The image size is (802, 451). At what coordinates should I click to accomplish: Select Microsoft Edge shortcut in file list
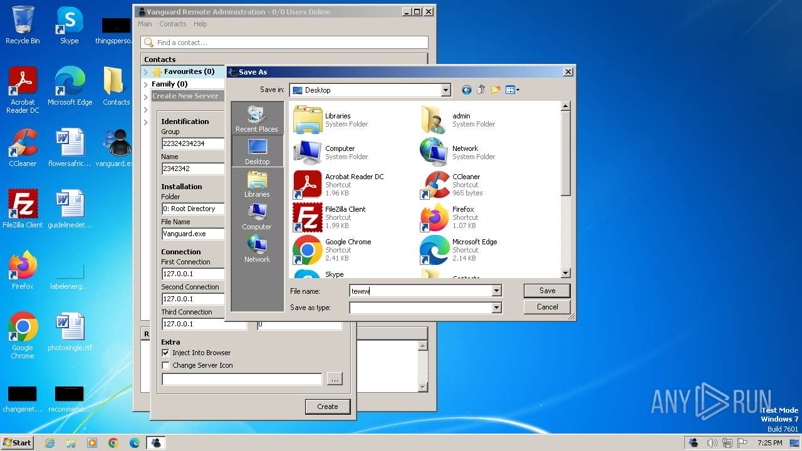point(459,250)
